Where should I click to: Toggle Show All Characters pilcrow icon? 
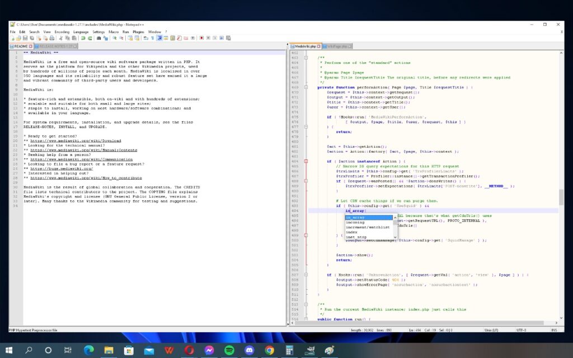click(153, 38)
